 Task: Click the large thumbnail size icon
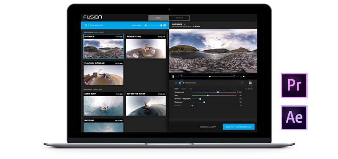click(x=165, y=25)
